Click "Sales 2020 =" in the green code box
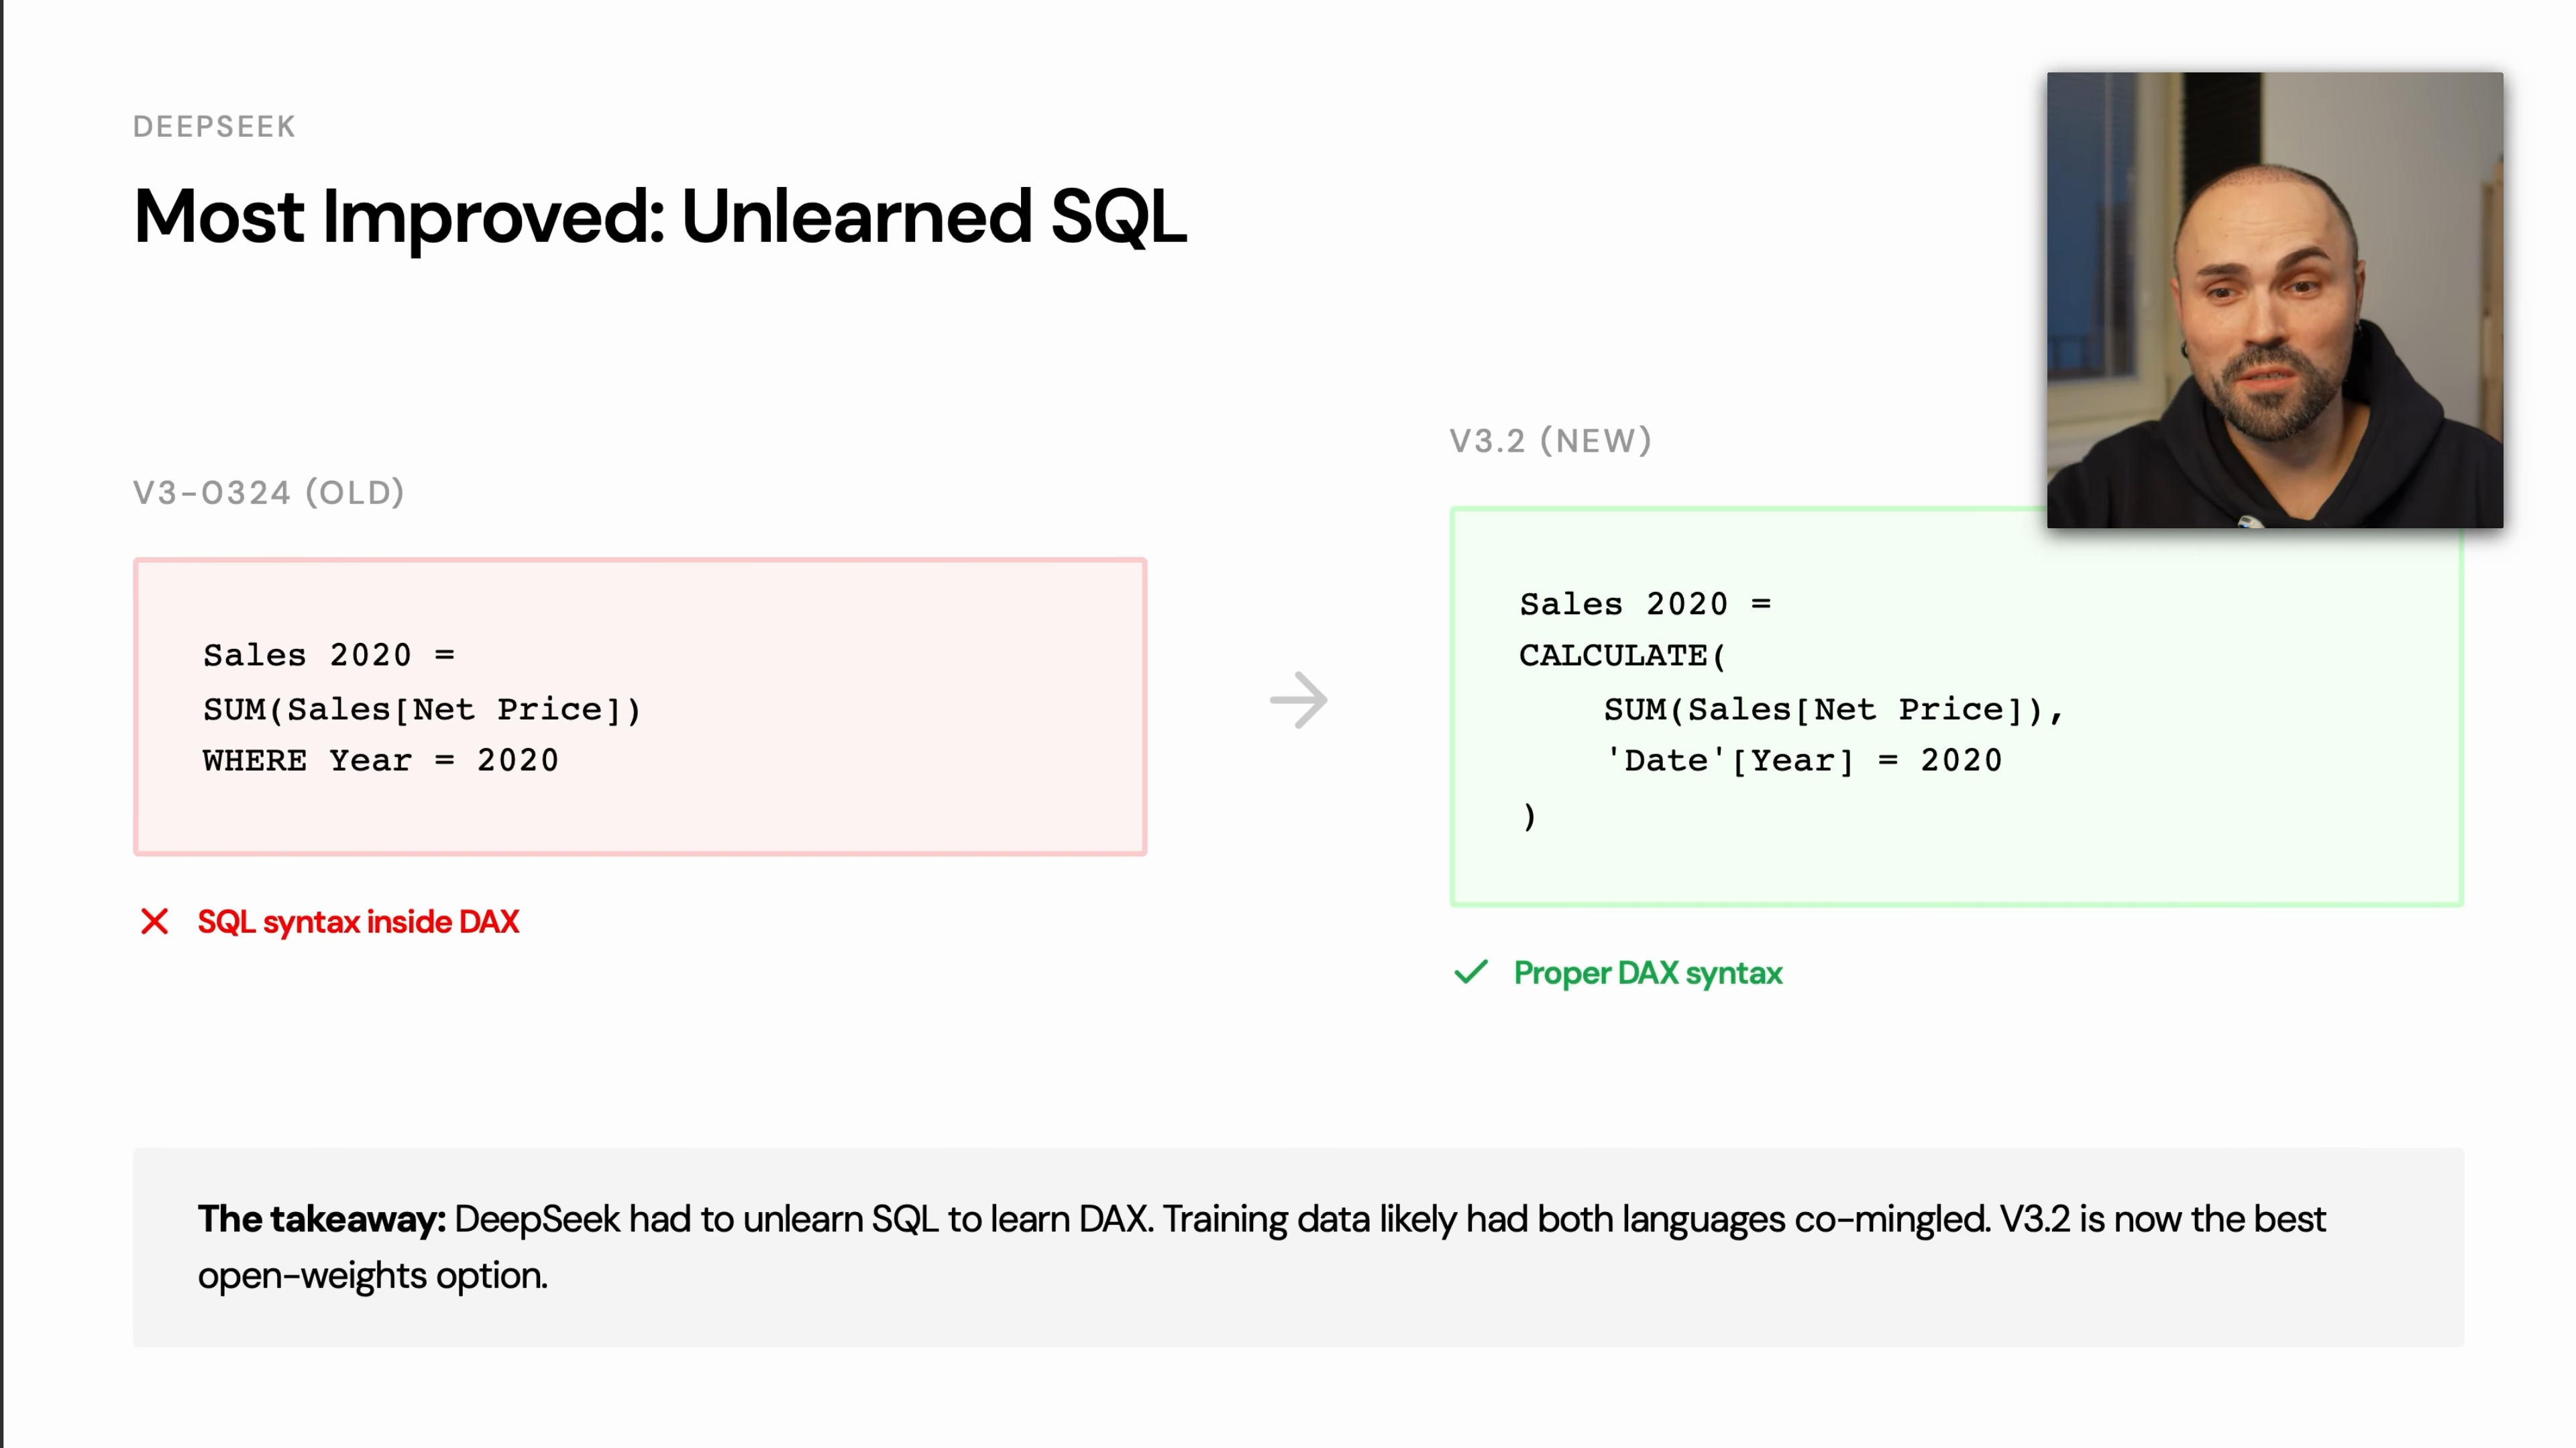2576x1448 pixels. 1645,603
